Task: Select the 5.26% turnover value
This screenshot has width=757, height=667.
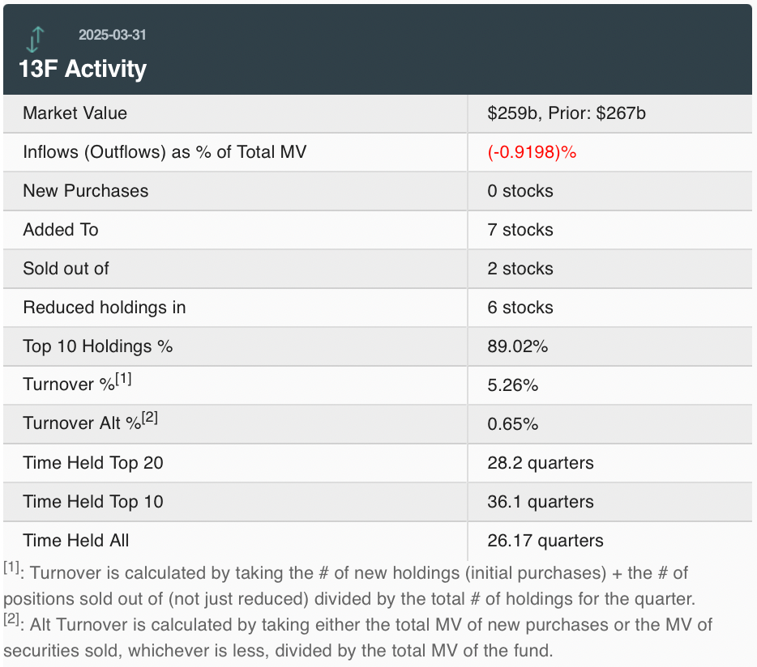Action: click(512, 385)
